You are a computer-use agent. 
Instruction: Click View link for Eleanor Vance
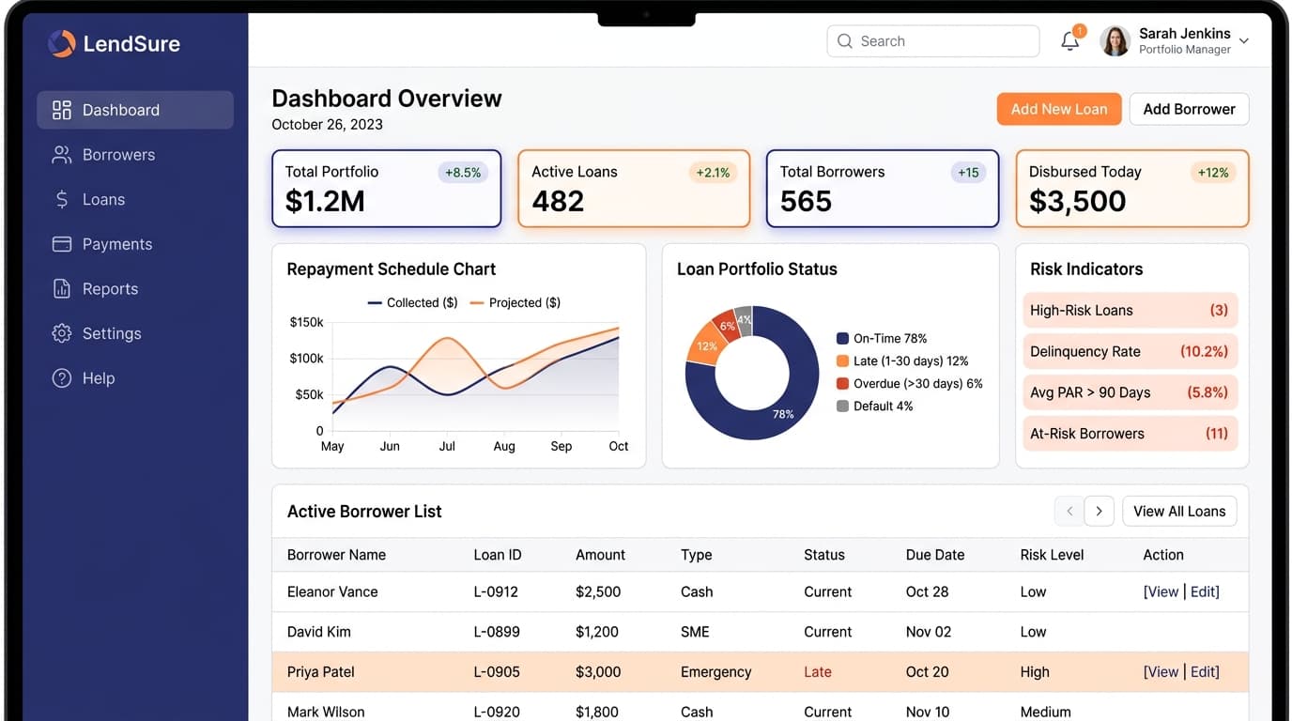click(x=1161, y=592)
